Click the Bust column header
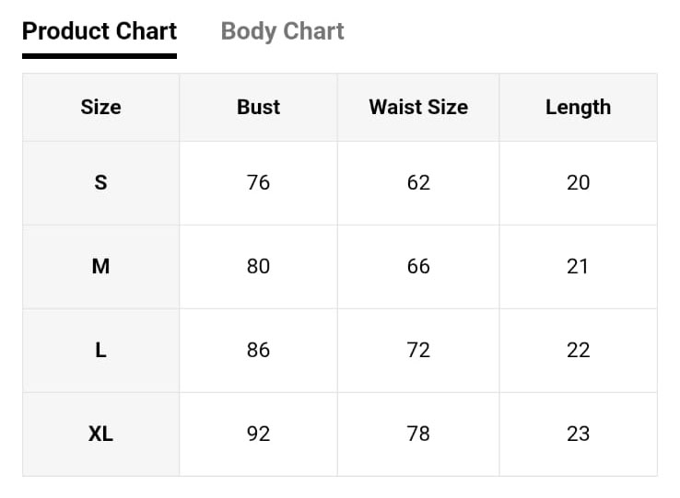The image size is (680, 498). click(259, 107)
